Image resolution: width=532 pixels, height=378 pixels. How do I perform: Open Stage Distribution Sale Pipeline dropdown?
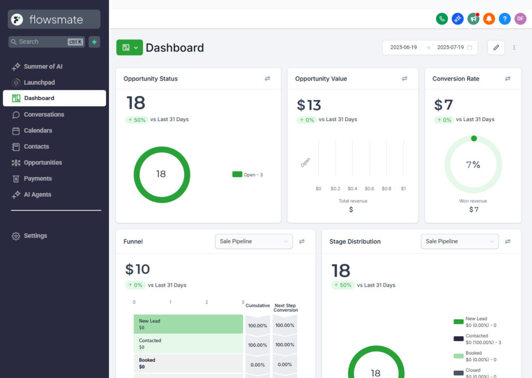[460, 241]
